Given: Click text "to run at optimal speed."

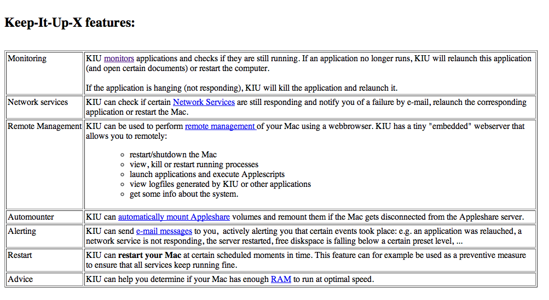Looking at the screenshot, I should (x=334, y=279).
